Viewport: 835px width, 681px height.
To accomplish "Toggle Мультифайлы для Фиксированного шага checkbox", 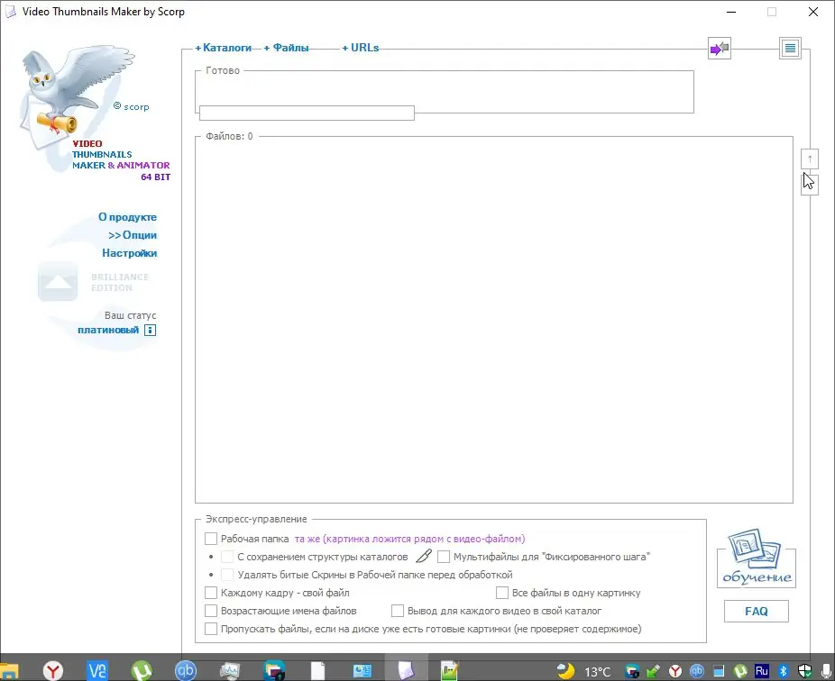I will tap(443, 557).
